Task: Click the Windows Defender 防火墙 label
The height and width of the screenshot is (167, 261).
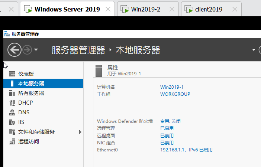Action: (125, 121)
